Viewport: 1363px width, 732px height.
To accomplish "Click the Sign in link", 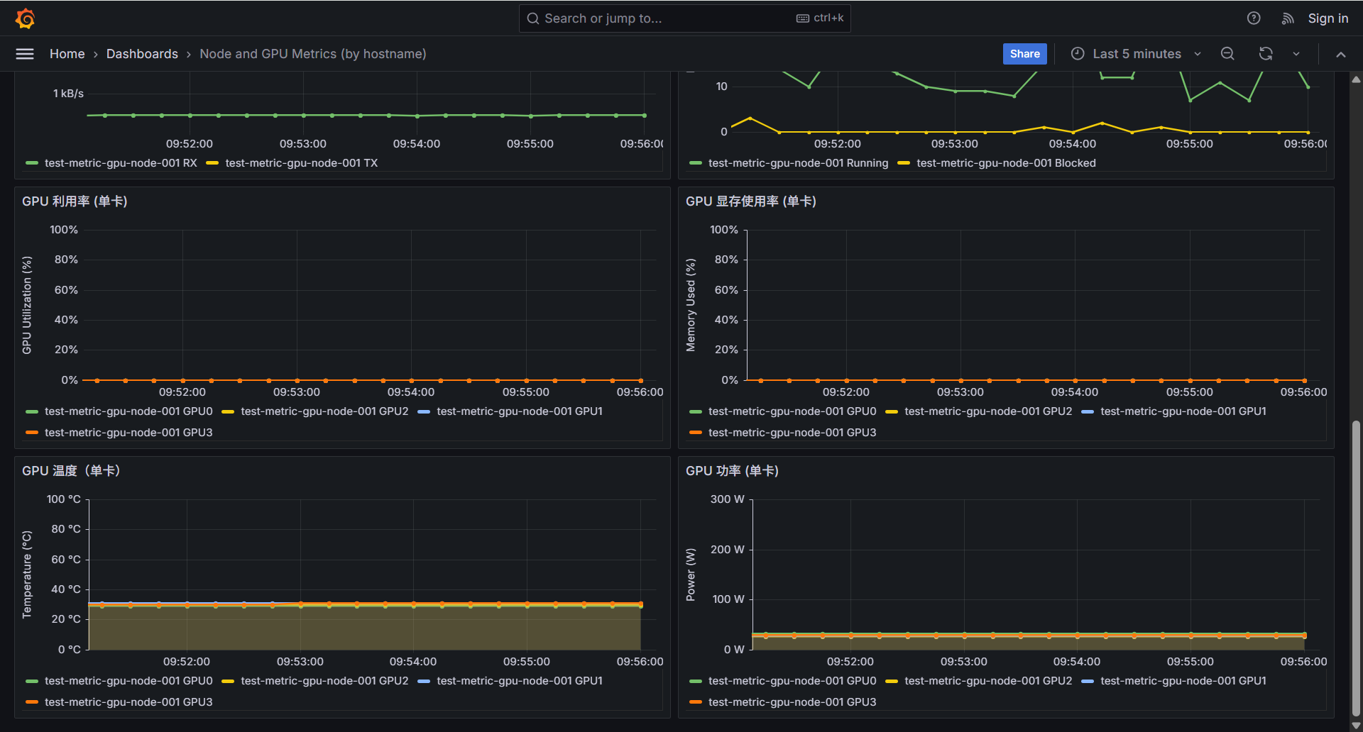I will pyautogui.click(x=1328, y=18).
